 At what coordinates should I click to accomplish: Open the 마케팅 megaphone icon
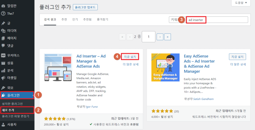coord(3,78)
